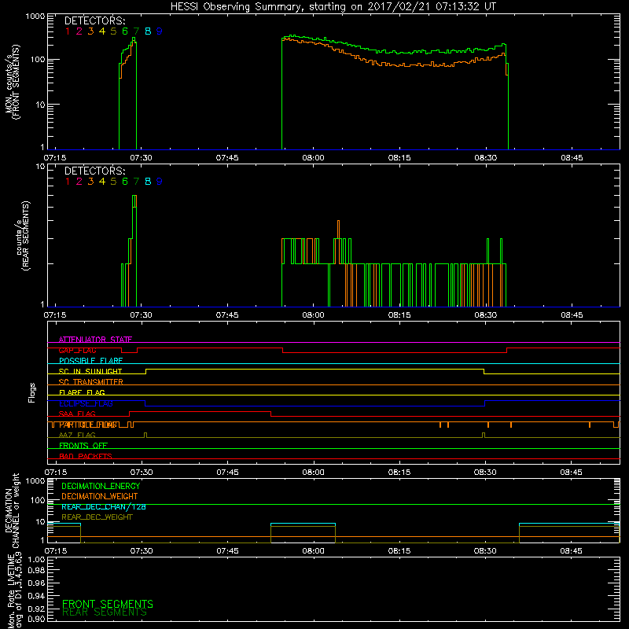This screenshot has width=629, height=629.
Task: Click the MON. counts/s FRONT SEGMENTS axis title
Action: click(x=13, y=83)
